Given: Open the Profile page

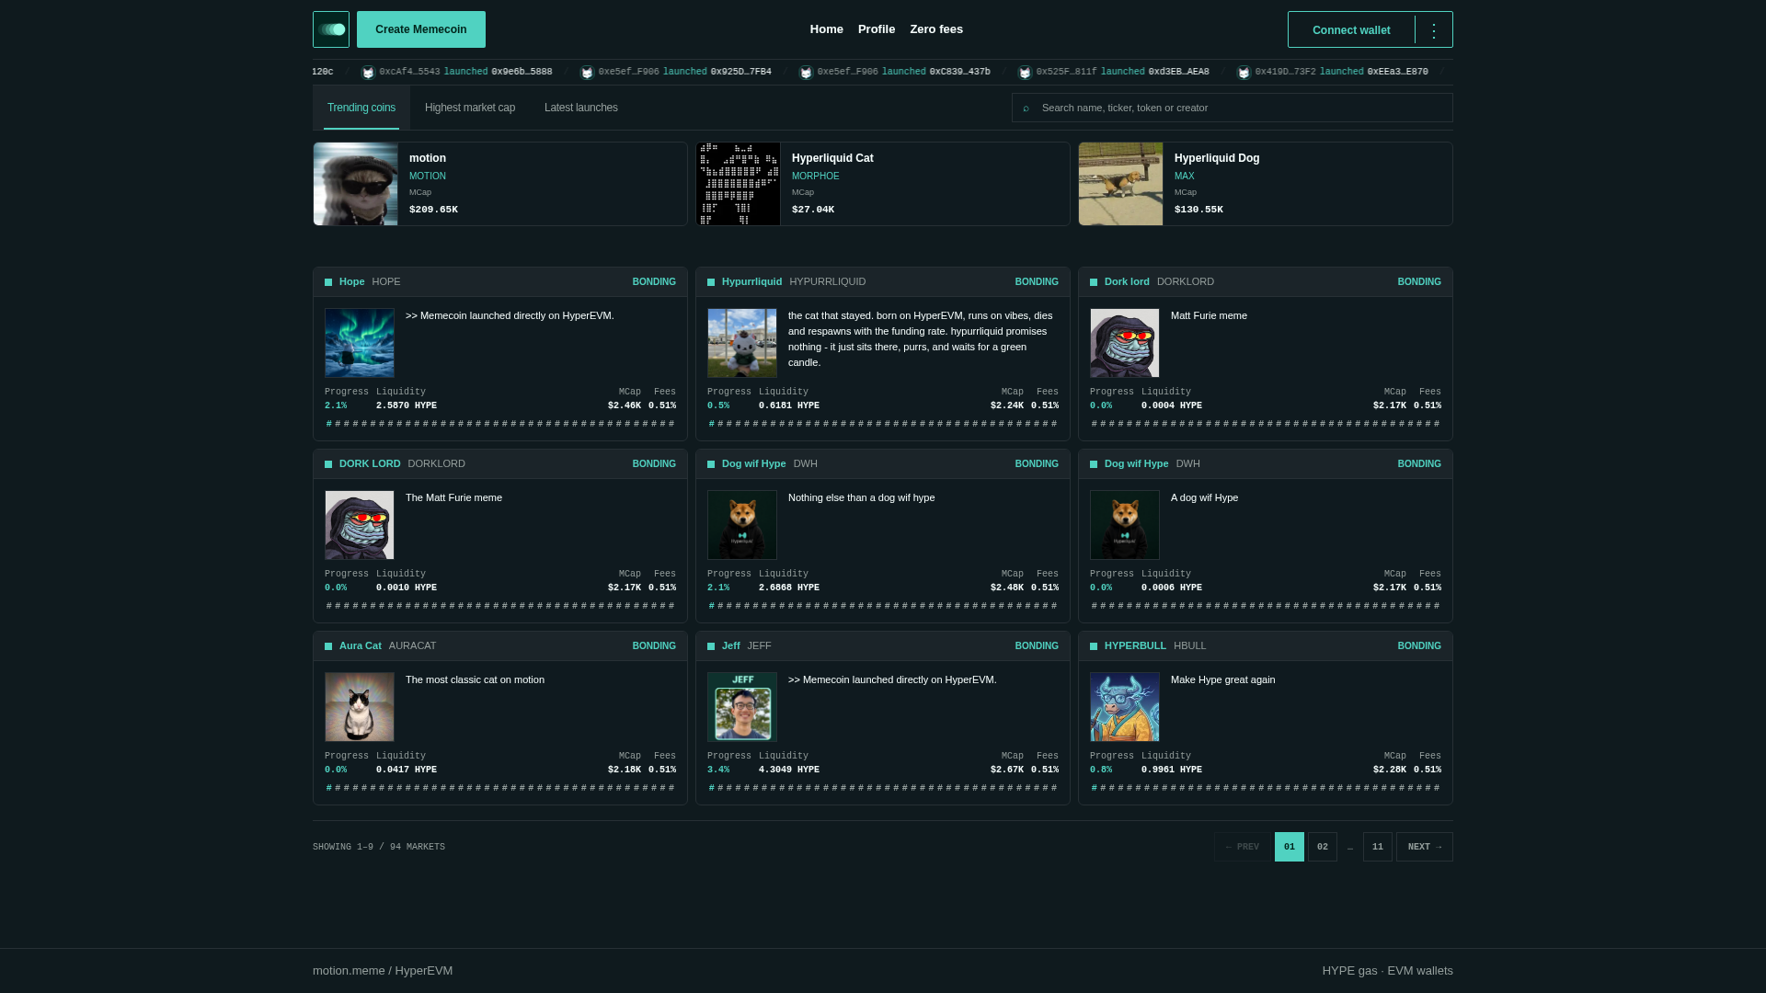Looking at the screenshot, I should [877, 29].
